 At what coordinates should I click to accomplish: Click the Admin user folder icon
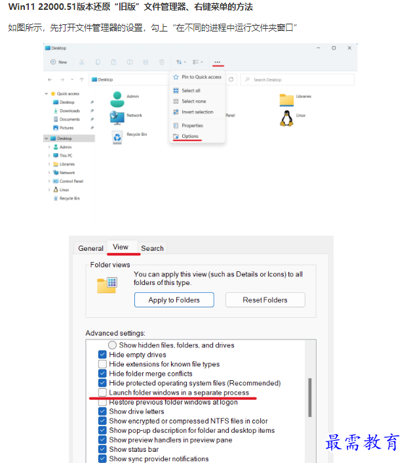click(117, 99)
